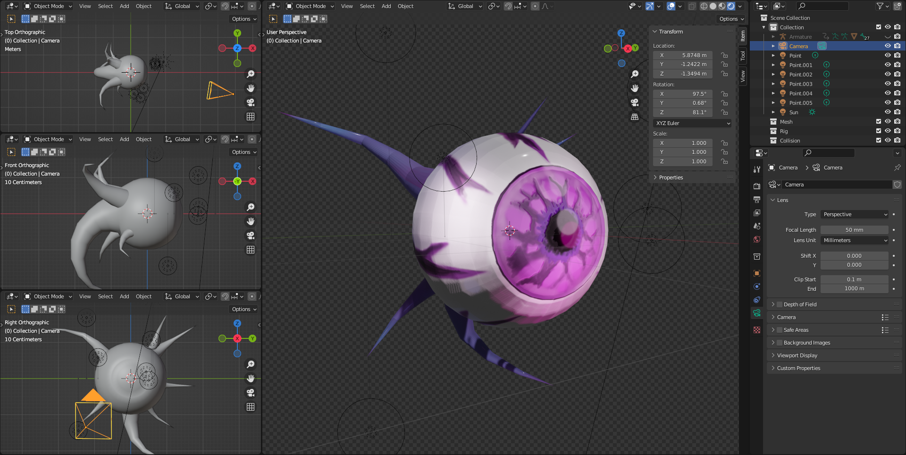Toggle X-ray in the main viewport header
906x455 pixels.
[692, 6]
